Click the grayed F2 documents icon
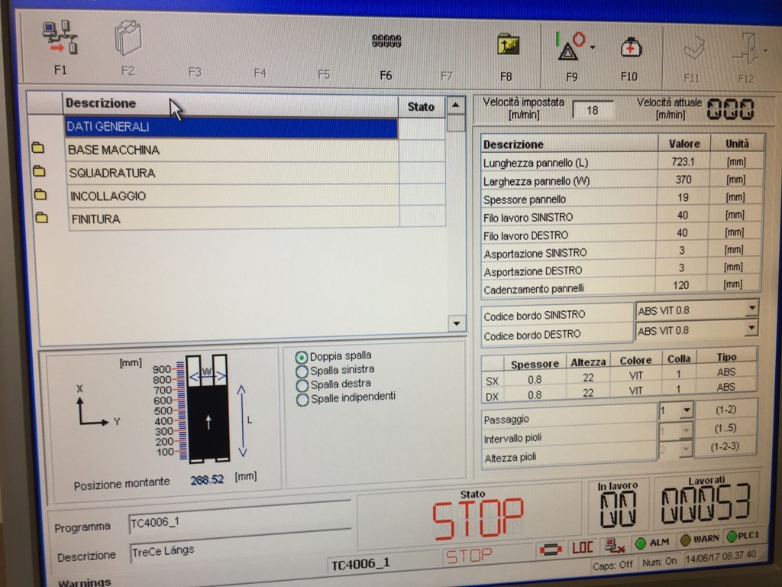 (x=128, y=37)
